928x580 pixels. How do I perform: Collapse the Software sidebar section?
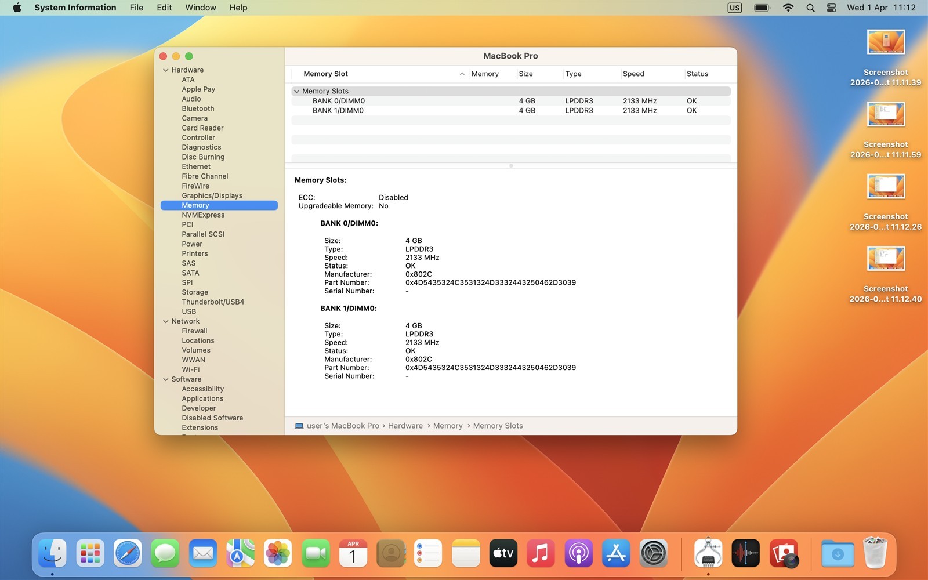point(166,379)
